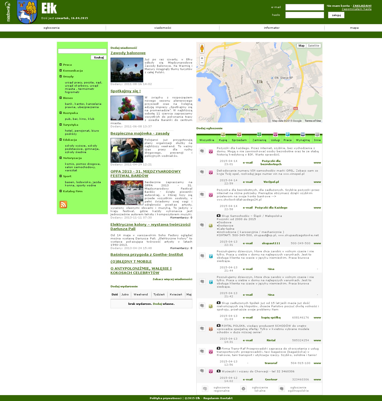
Task: Open the Polityka prywatności footer link
Action: click(x=166, y=398)
